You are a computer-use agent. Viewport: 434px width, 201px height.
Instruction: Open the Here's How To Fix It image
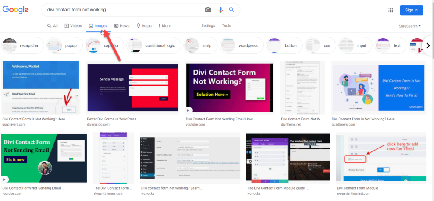pyautogui.click(x=378, y=88)
